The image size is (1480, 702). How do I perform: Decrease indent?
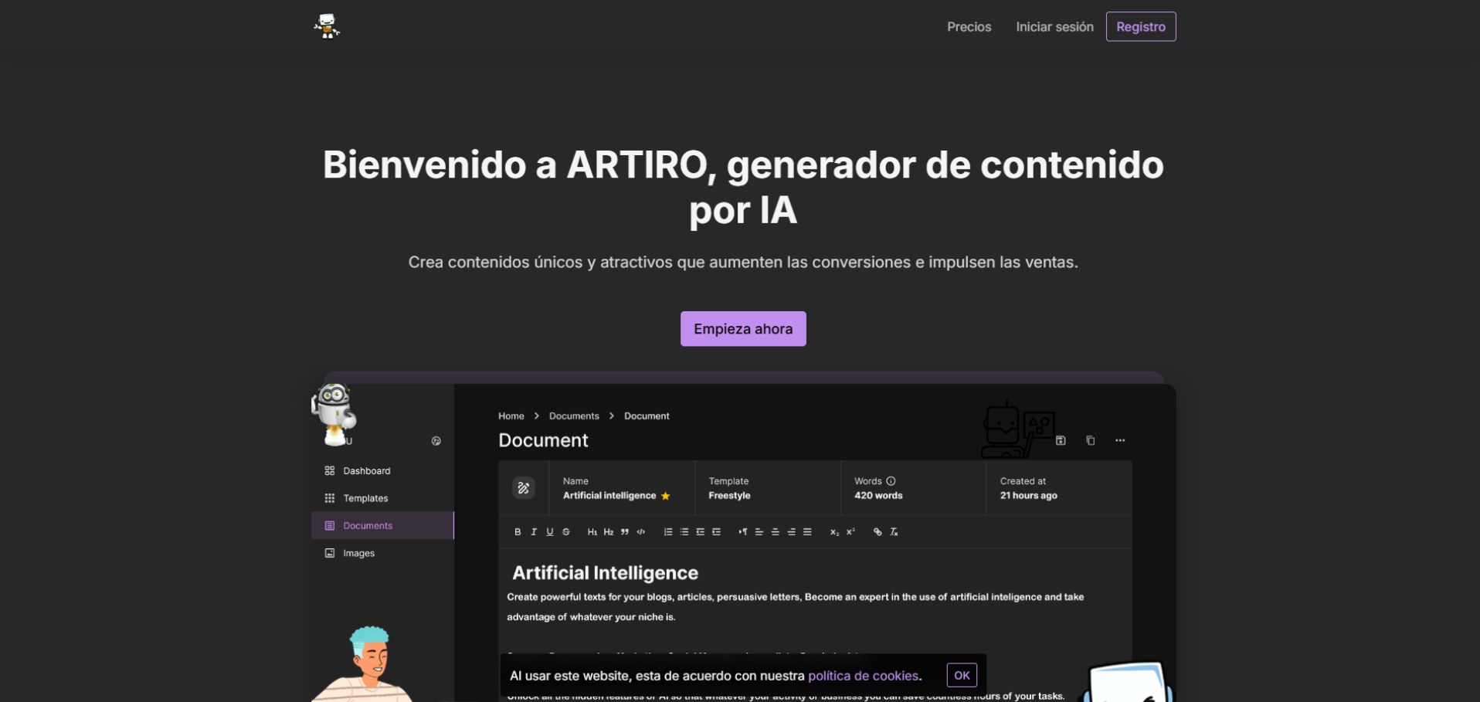click(701, 532)
